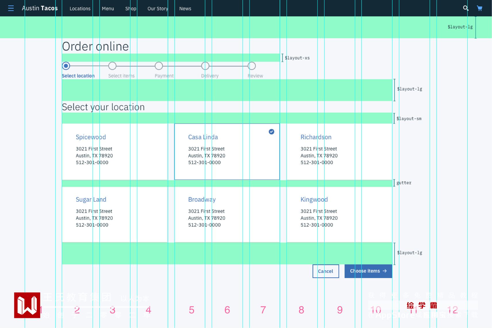Click the Review step label
Viewport: 492px width, 328px height.
[x=255, y=76]
